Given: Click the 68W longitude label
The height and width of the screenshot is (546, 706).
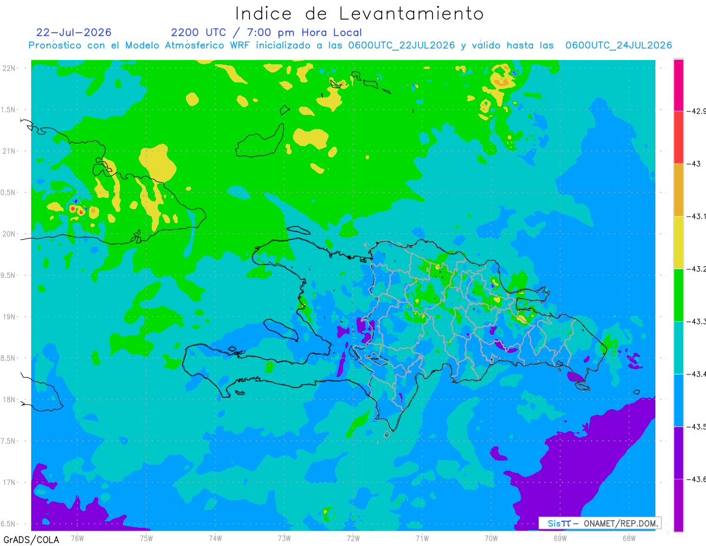Looking at the screenshot, I should 628,538.
